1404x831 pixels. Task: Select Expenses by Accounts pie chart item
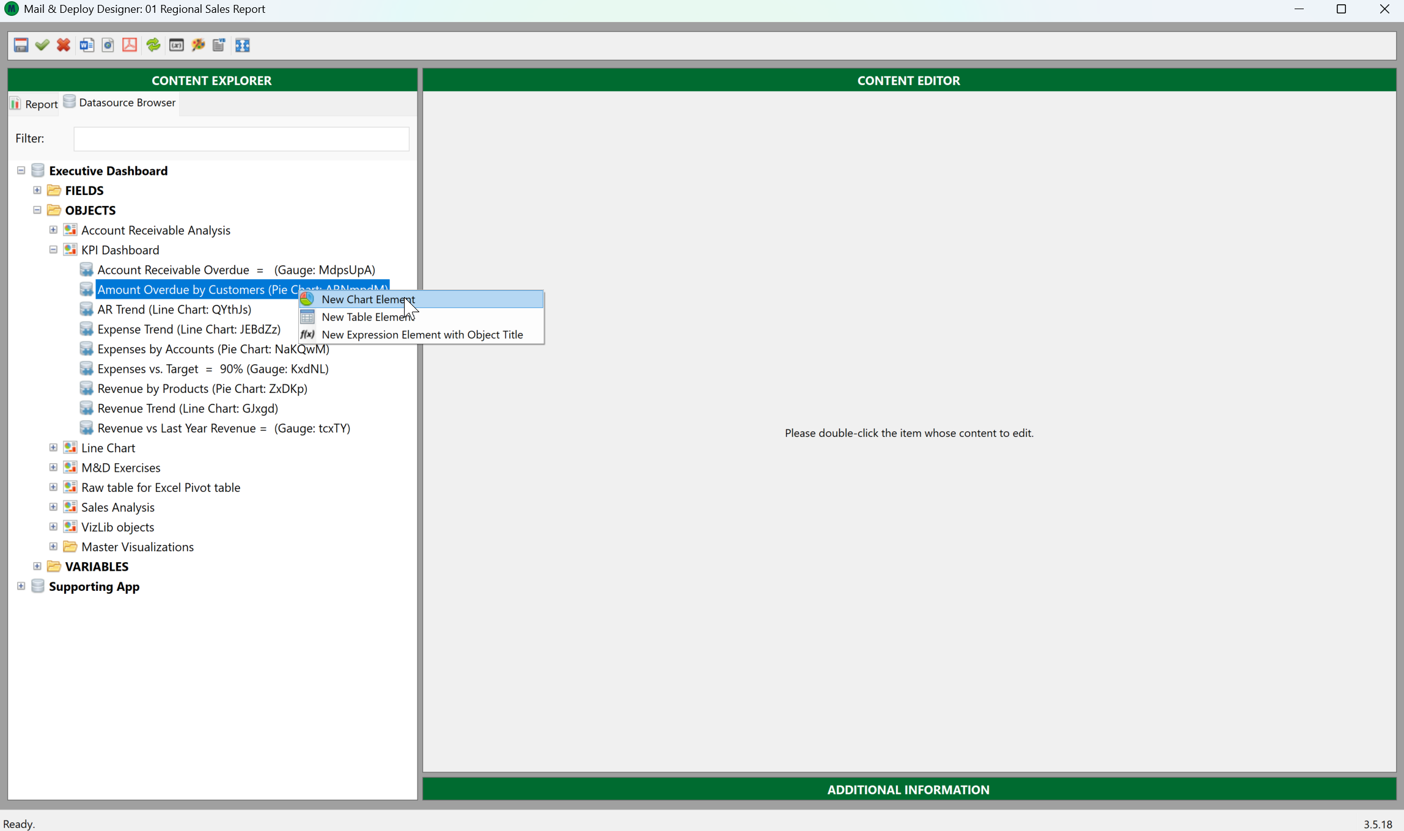tap(213, 349)
